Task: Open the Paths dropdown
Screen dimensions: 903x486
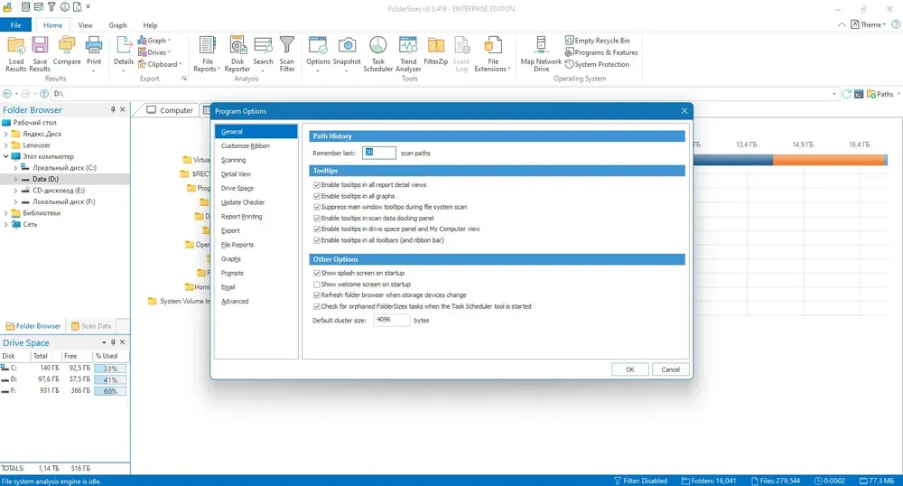Action: (884, 94)
